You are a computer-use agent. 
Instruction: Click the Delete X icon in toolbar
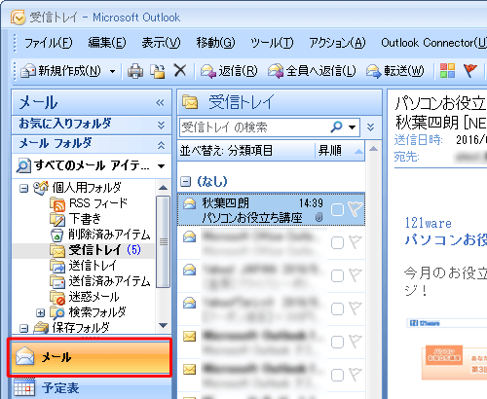pyautogui.click(x=180, y=70)
